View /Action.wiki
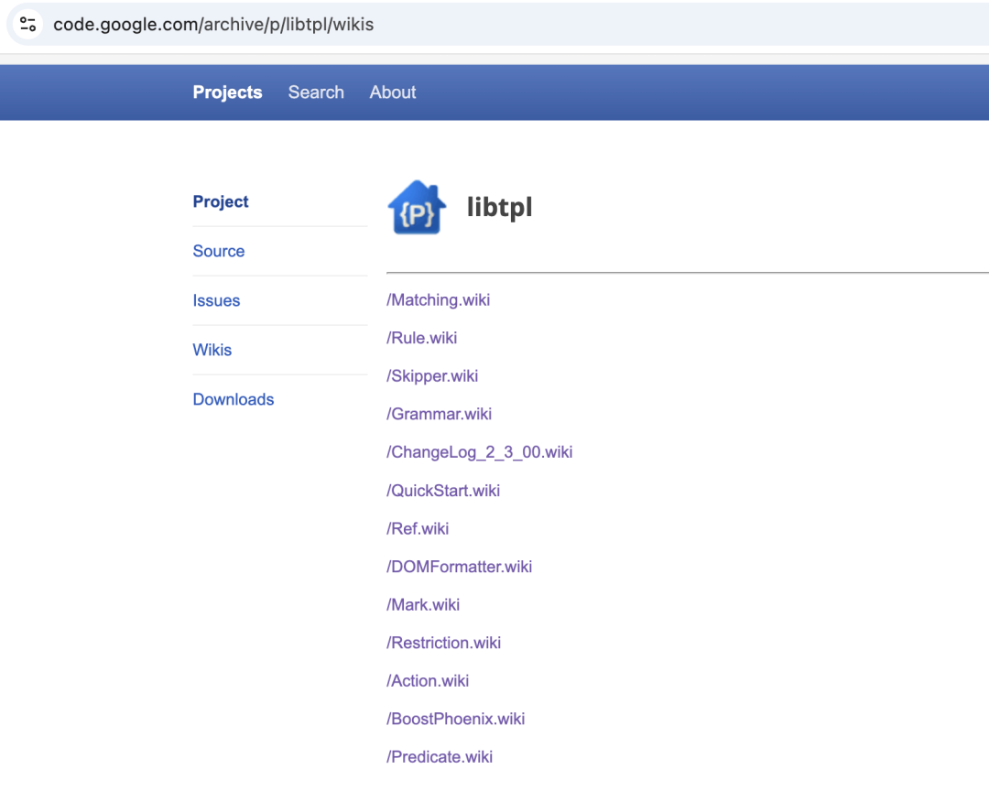 pyautogui.click(x=428, y=681)
